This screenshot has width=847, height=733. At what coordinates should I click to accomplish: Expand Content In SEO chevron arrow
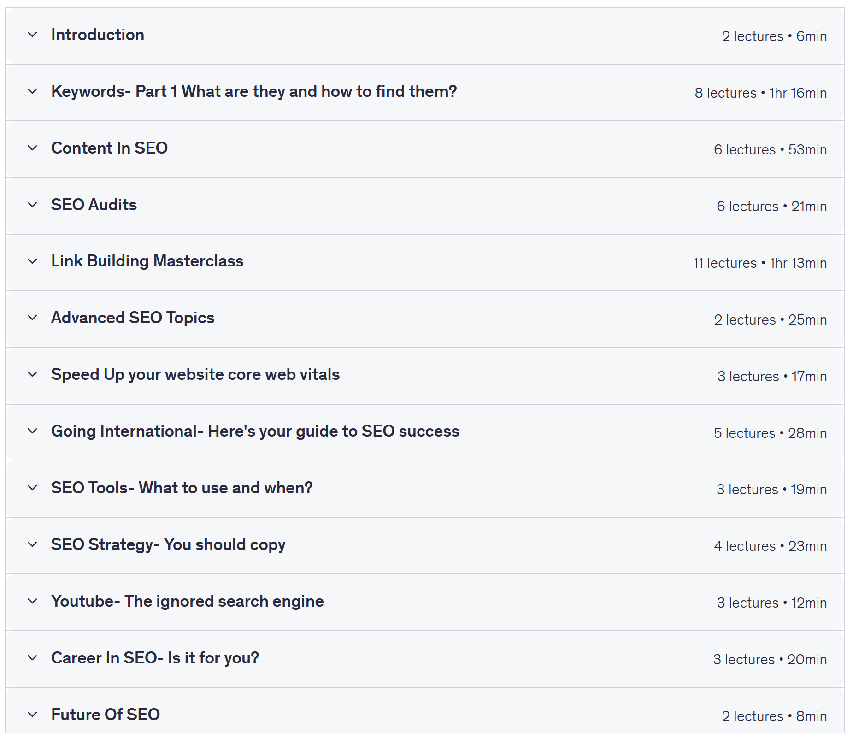[x=32, y=148]
